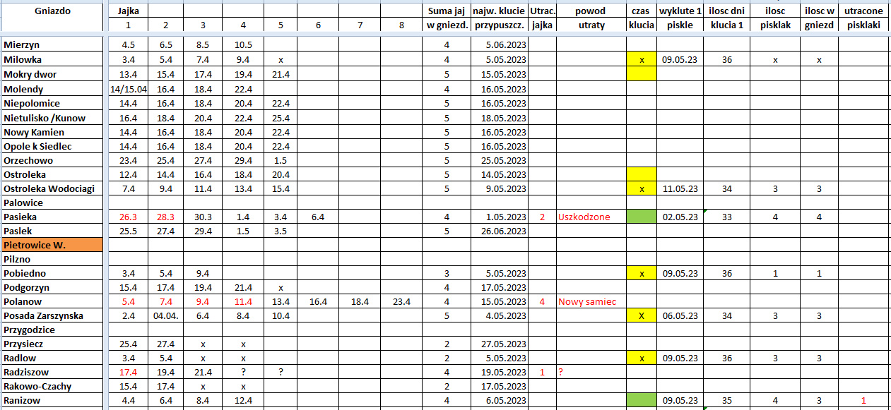
Task: Select the red 1 lost chick in Ranizow row
Action: [x=863, y=401]
